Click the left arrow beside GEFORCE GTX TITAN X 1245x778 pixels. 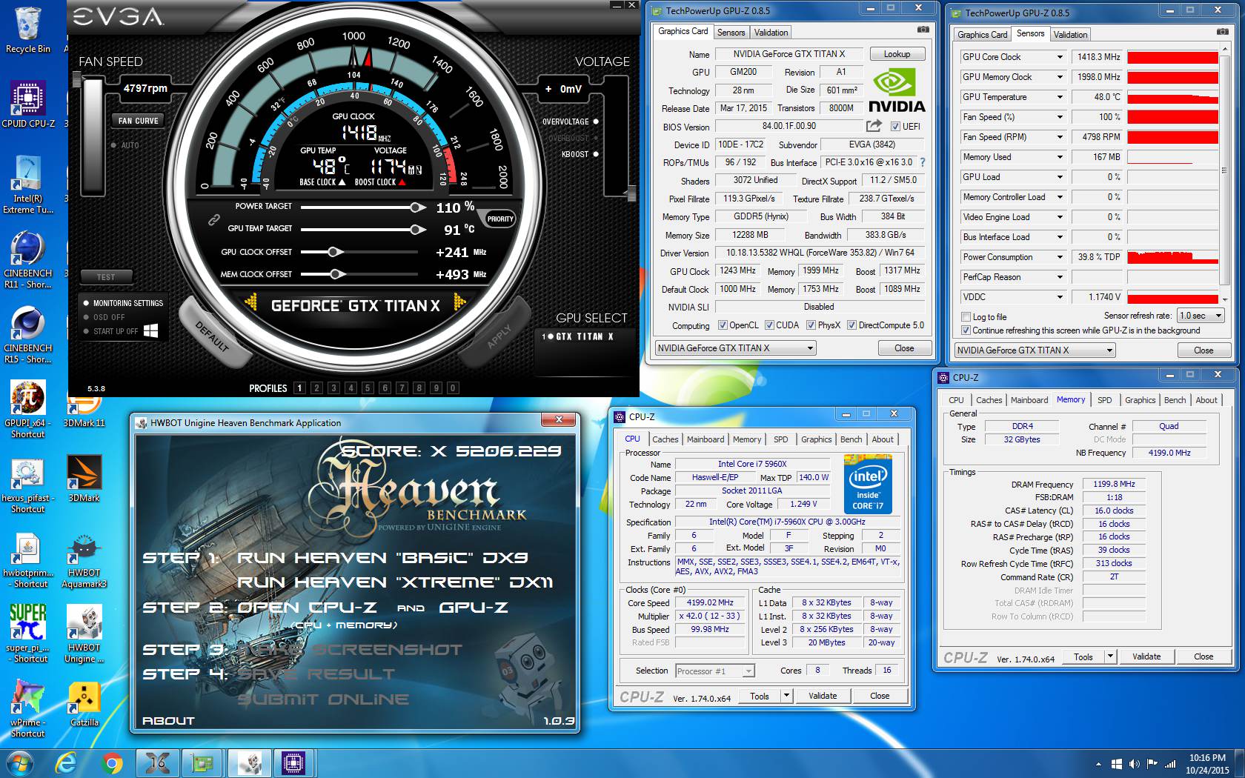(x=251, y=302)
